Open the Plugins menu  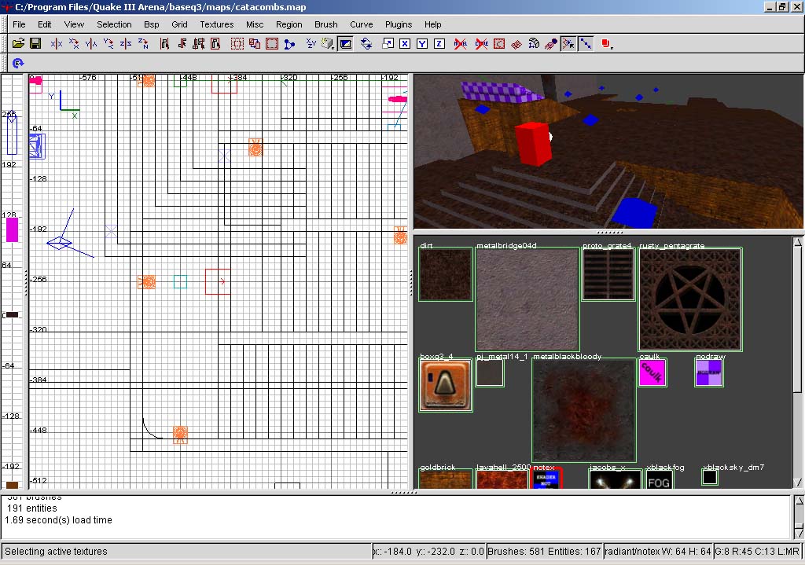(x=399, y=24)
